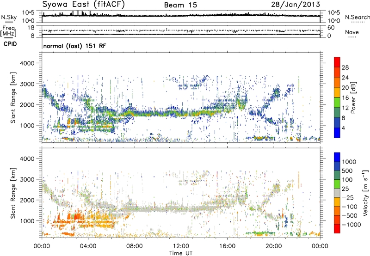Click the 'Freq. [MHz]' label

[8, 31]
